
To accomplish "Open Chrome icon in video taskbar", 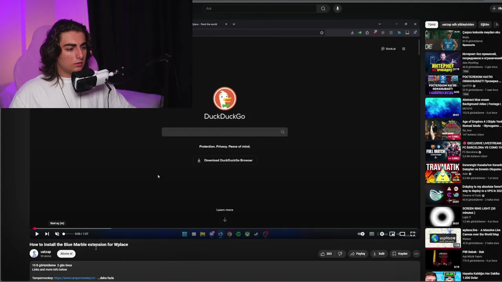I will point(229,234).
